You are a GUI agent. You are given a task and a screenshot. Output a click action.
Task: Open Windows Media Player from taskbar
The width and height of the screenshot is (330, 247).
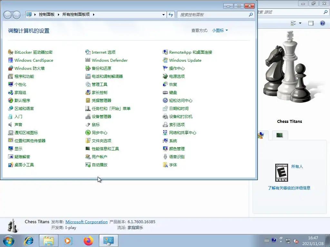68,241
